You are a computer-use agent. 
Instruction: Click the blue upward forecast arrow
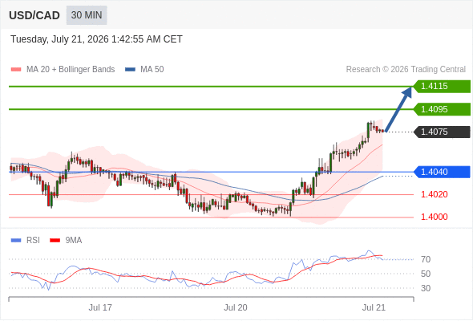pyautogui.click(x=398, y=109)
